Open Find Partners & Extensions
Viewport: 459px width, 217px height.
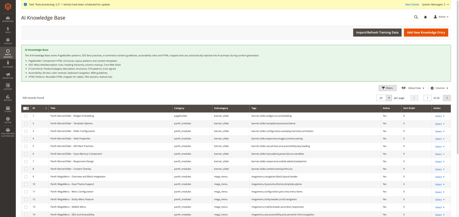tap(8, 132)
